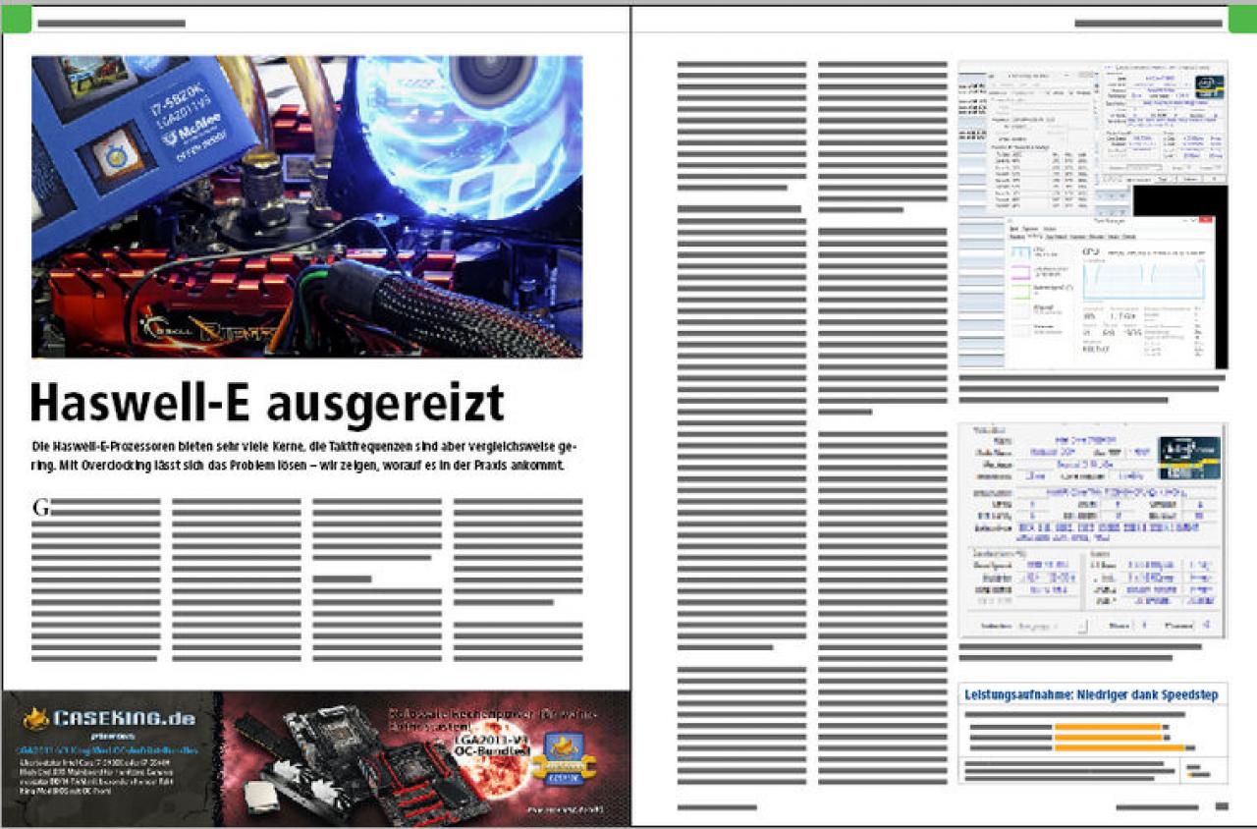
Task: Click the green corner tab on left page
Action: click(x=17, y=19)
